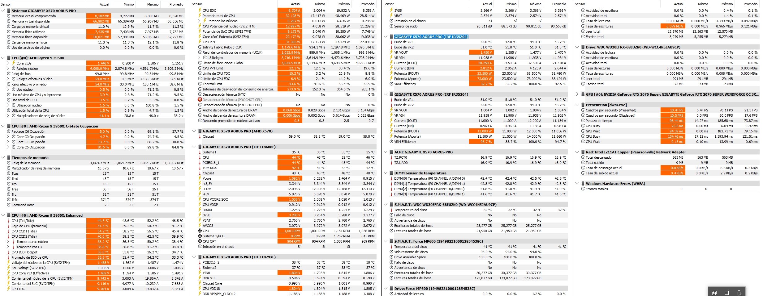Screen dimensions: 763x296
Task: Click the dotted grid tray icon
Action: 727,293
